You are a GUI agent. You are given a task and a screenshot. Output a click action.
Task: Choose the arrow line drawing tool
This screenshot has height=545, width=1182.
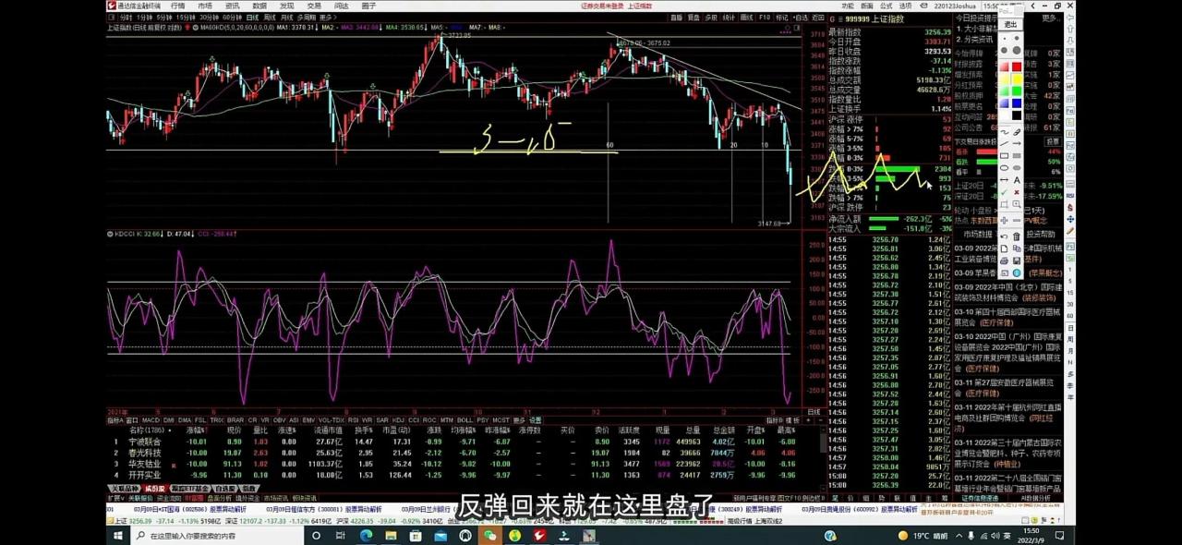click(1016, 143)
